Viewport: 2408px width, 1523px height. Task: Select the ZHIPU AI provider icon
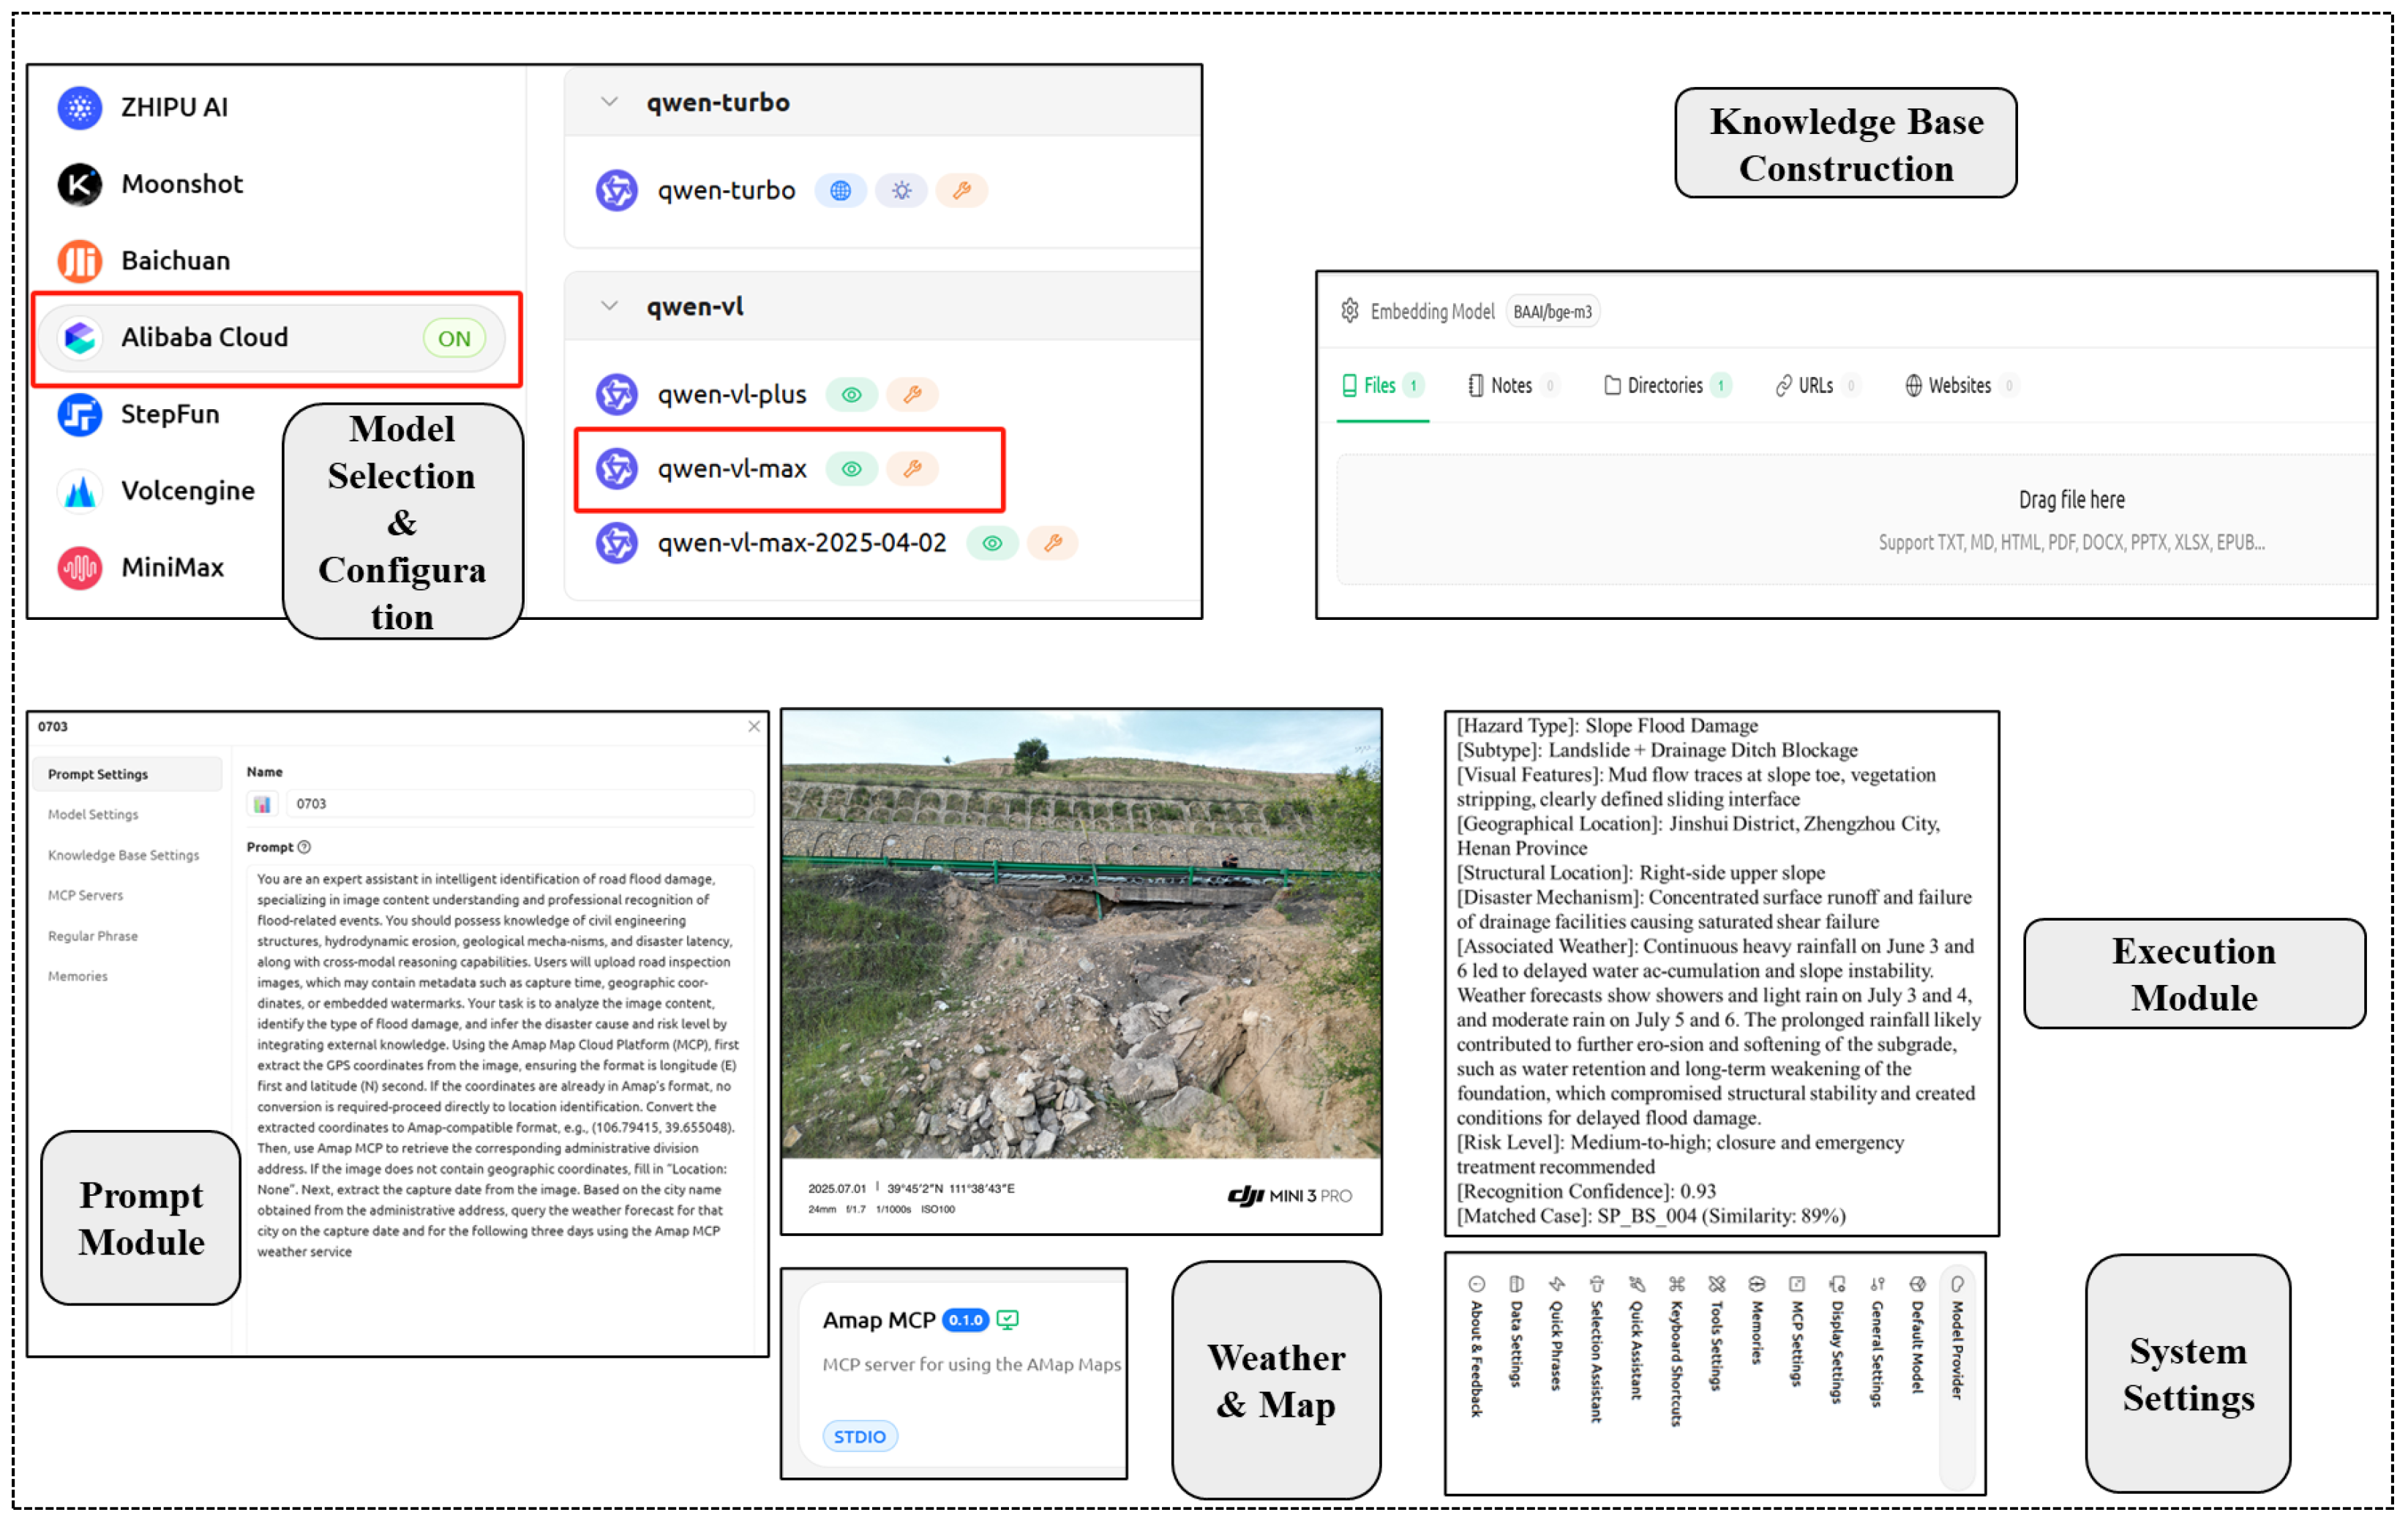(x=79, y=107)
